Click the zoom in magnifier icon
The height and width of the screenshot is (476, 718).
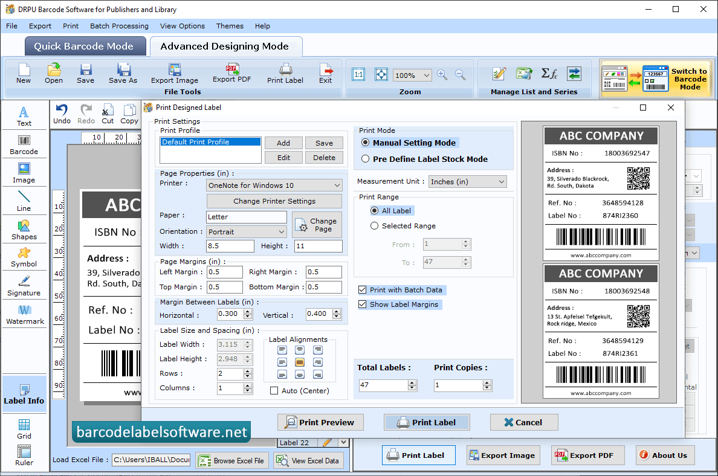tap(442, 75)
